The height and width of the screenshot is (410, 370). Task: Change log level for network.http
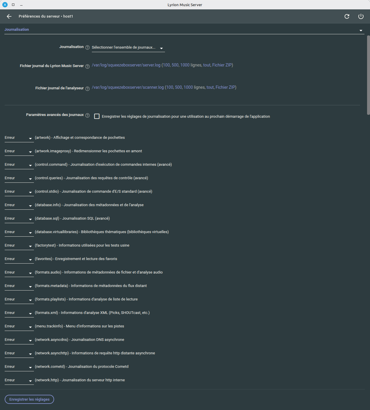19,380
